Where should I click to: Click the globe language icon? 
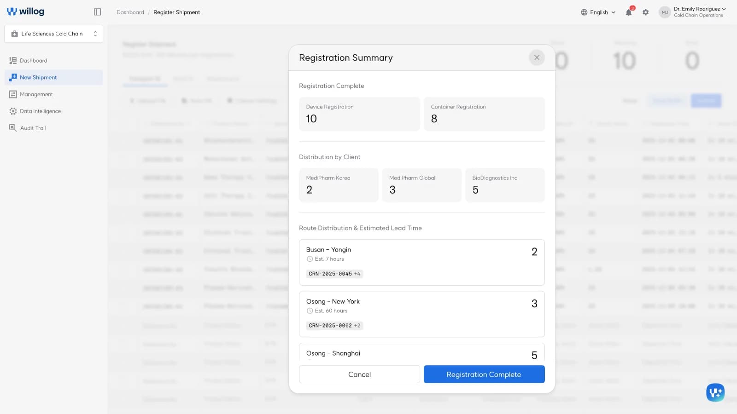tap(584, 12)
